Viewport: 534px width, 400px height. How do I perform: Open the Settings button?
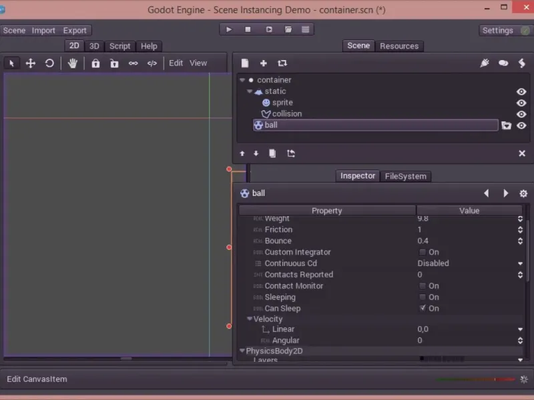(x=505, y=30)
